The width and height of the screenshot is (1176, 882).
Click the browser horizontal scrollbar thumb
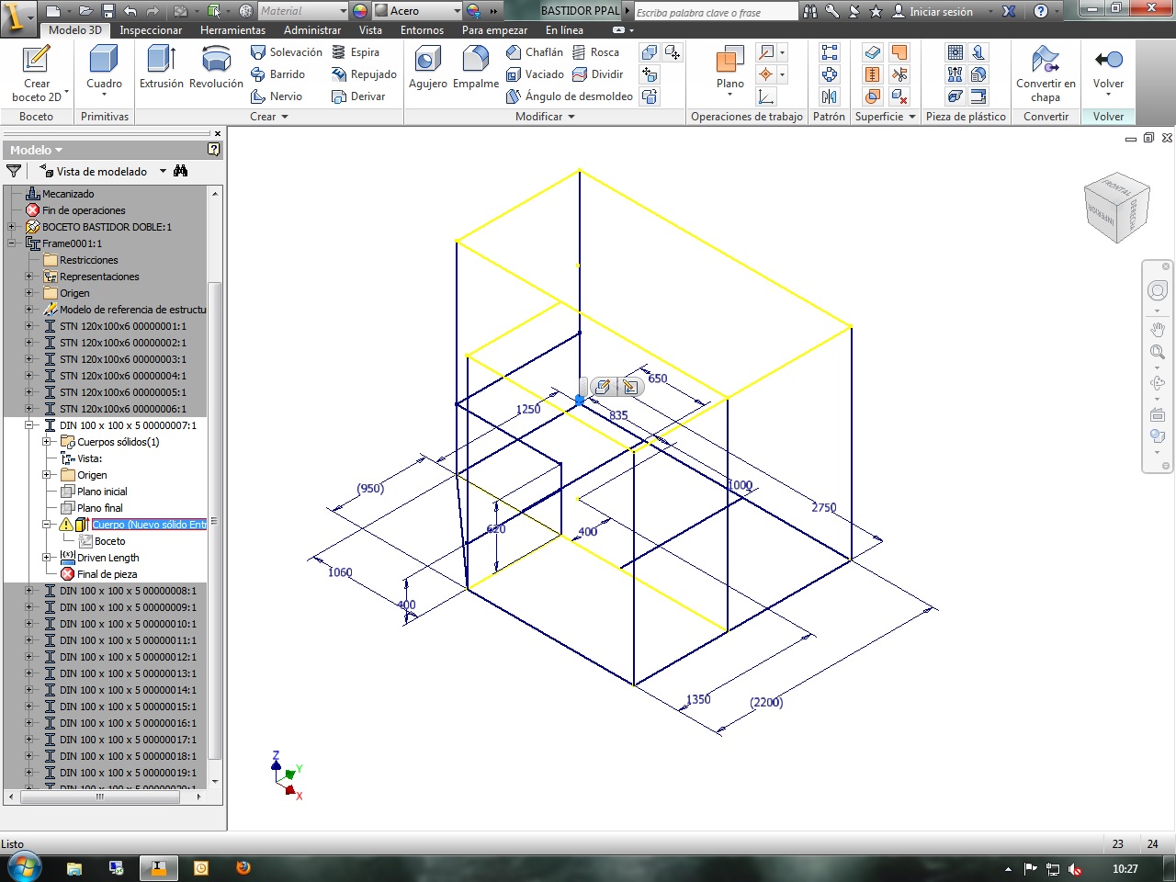[x=100, y=797]
